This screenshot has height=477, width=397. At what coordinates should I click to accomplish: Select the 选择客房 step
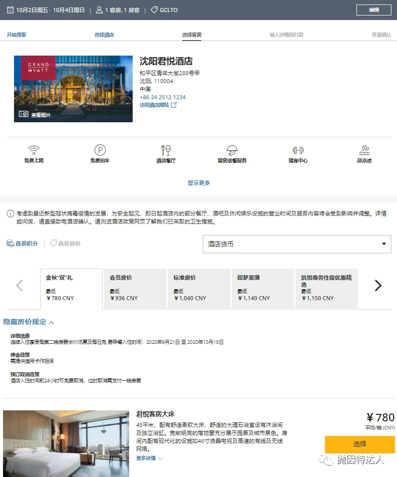tap(192, 35)
